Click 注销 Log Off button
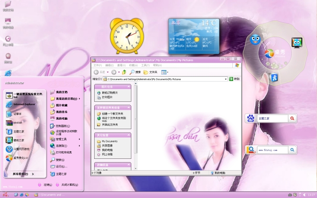The width and height of the screenshot is (317, 198). pos(45,185)
